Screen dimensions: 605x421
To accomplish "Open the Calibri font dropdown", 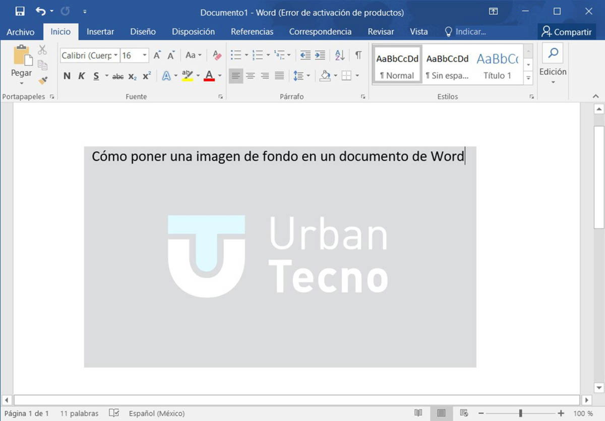I will 116,55.
